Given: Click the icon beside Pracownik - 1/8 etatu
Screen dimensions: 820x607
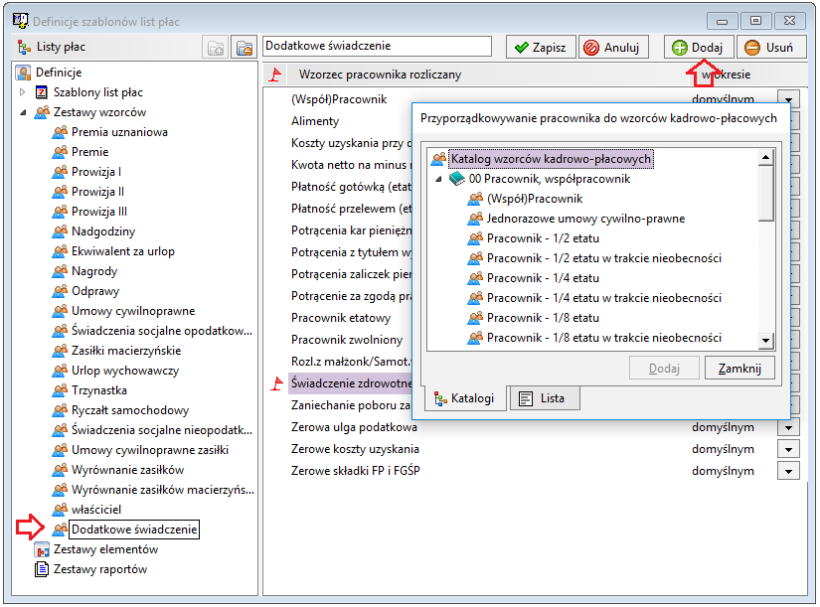Looking at the screenshot, I should click(475, 318).
